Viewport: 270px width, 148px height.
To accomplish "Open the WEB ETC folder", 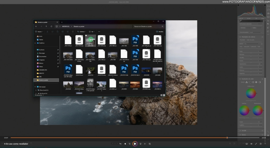I will point(40,73).
